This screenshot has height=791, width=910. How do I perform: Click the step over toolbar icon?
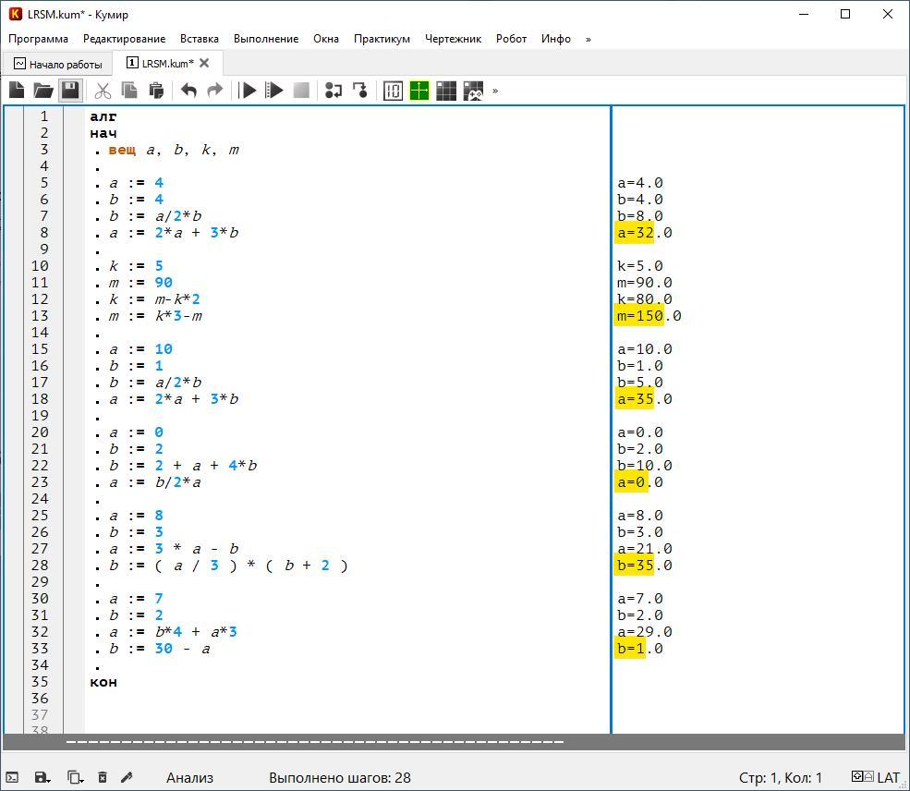334,91
